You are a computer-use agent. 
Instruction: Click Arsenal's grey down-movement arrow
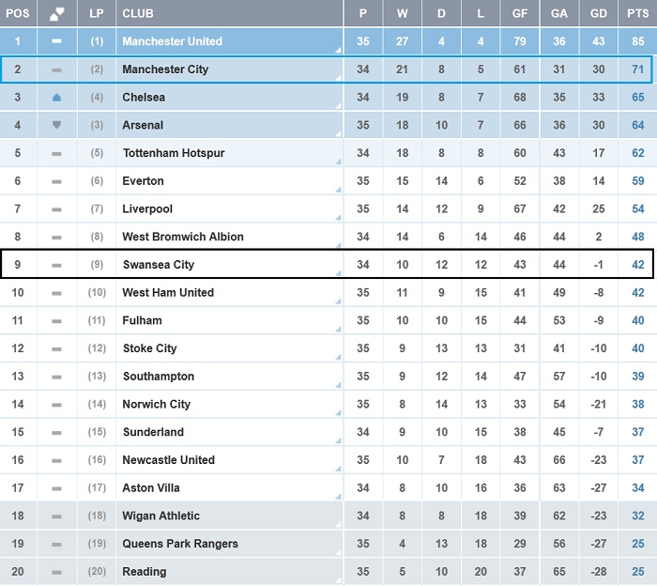(x=56, y=125)
